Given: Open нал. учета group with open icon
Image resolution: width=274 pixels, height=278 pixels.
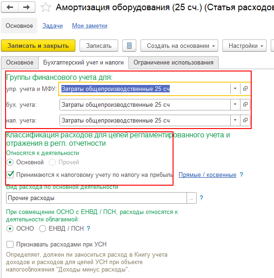Looking at the screenshot, I should click(x=245, y=120).
